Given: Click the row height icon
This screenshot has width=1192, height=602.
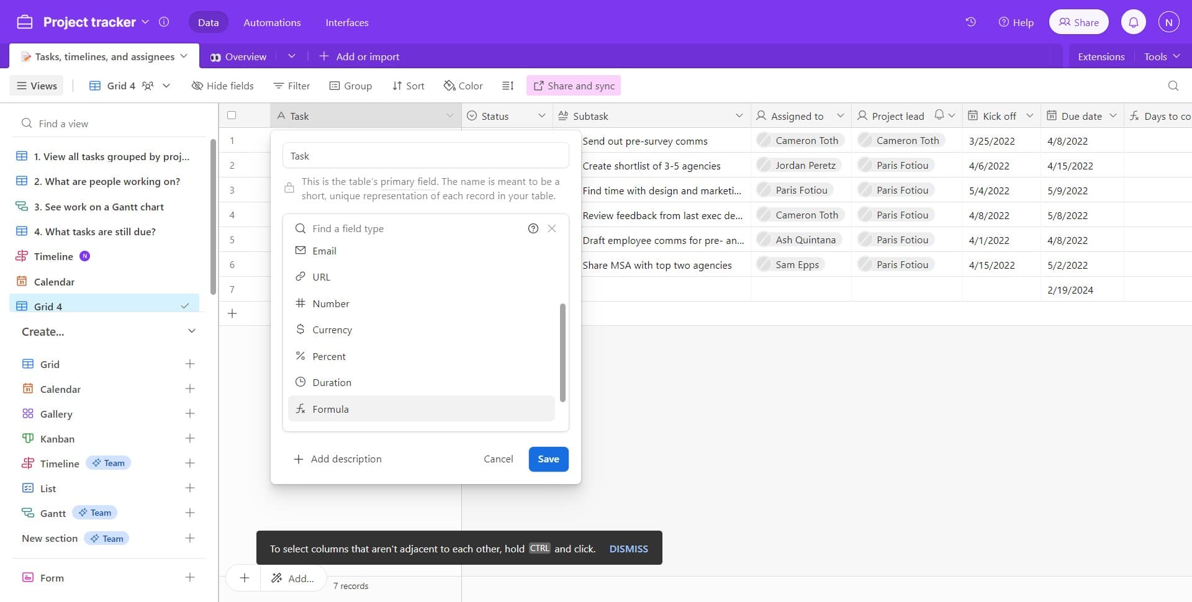Looking at the screenshot, I should coord(508,86).
